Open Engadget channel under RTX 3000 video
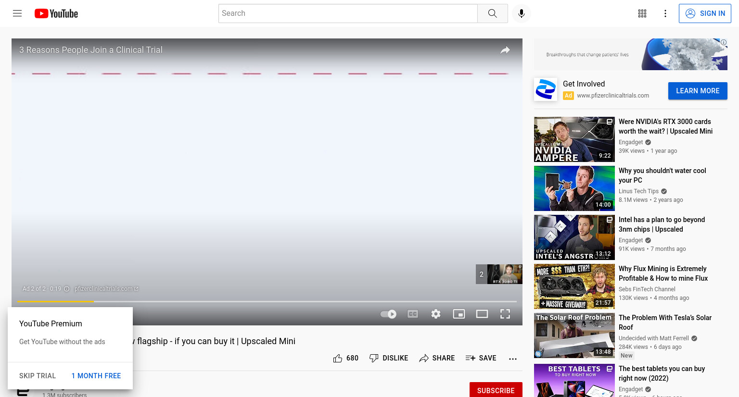This screenshot has height=397, width=739. click(x=631, y=142)
